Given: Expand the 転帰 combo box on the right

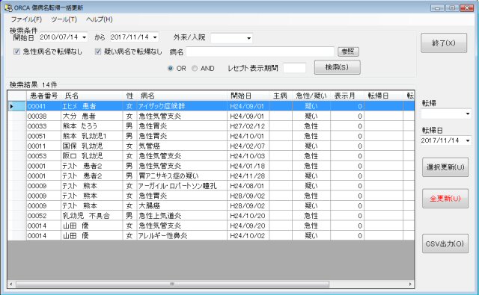Looking at the screenshot, I should 468,114.
